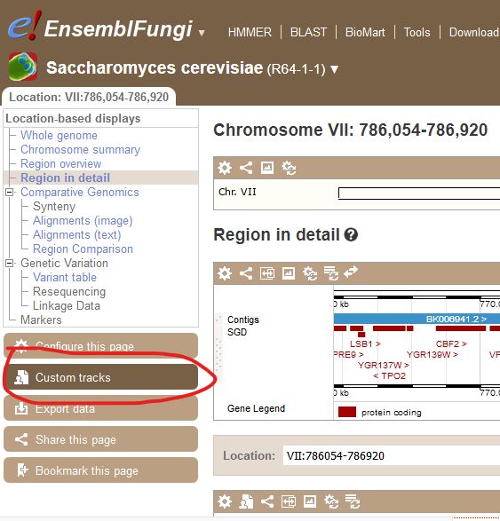Image resolution: width=500 pixels, height=521 pixels.
Task: Click the custom tracks icon in bottom toolbar
Action: [x=246, y=501]
